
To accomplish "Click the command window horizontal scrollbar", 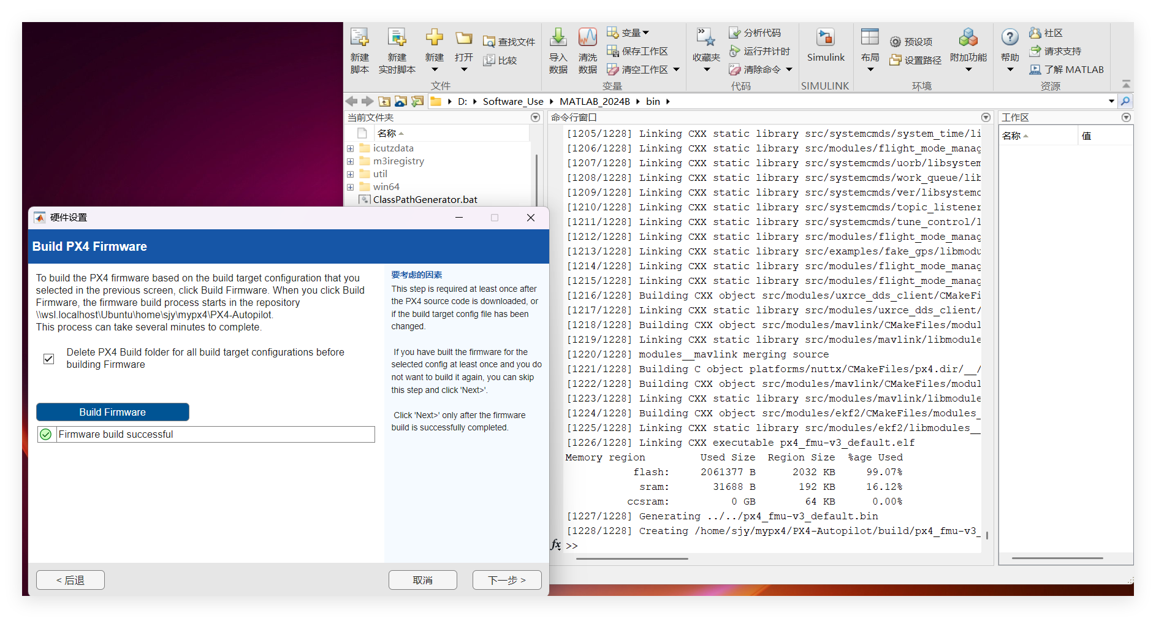I will 631,559.
